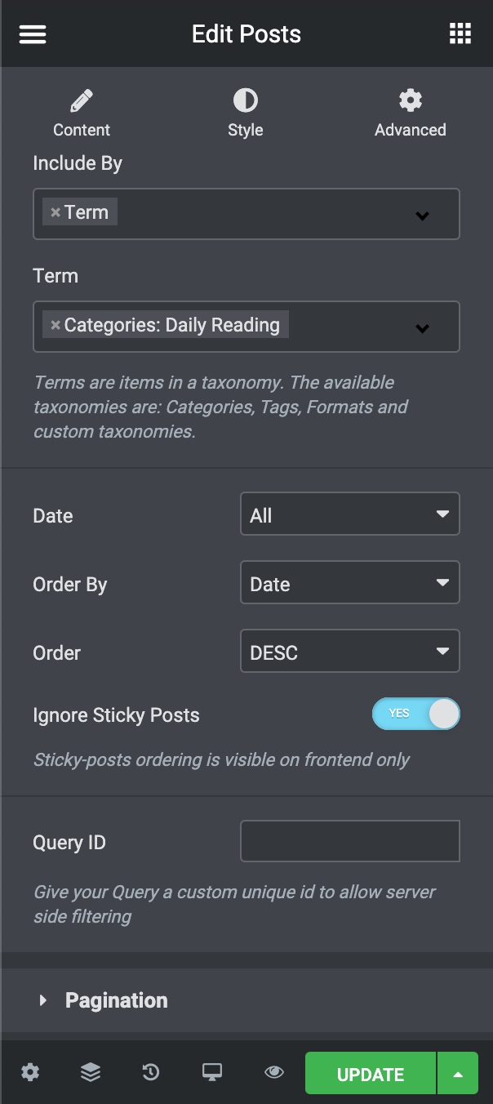Remove the Term tag from Include By
The width and height of the screenshot is (493, 1104).
[x=56, y=212]
